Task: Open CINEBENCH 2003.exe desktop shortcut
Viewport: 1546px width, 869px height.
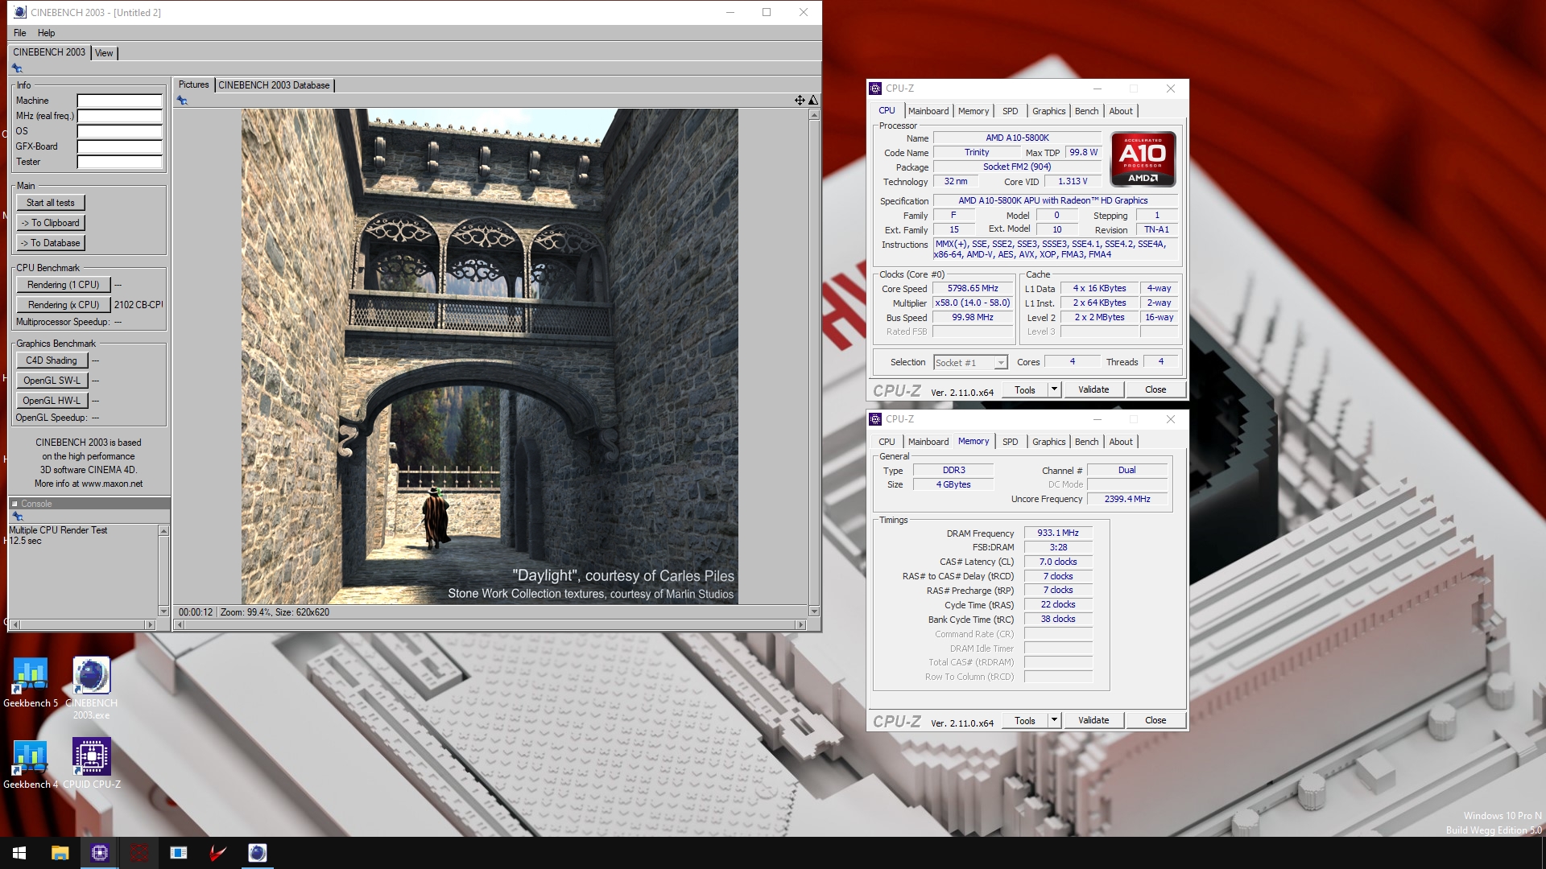Action: coord(91,688)
